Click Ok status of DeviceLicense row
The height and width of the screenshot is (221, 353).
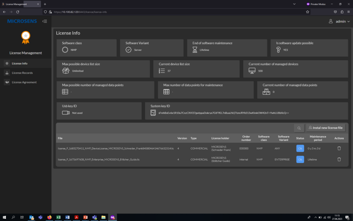point(300,148)
